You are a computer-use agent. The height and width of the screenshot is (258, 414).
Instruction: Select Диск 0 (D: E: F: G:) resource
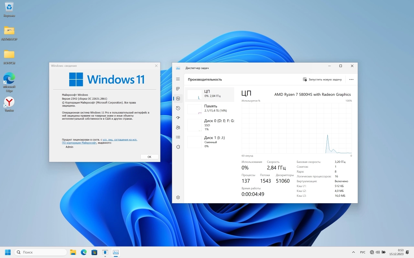pos(210,125)
